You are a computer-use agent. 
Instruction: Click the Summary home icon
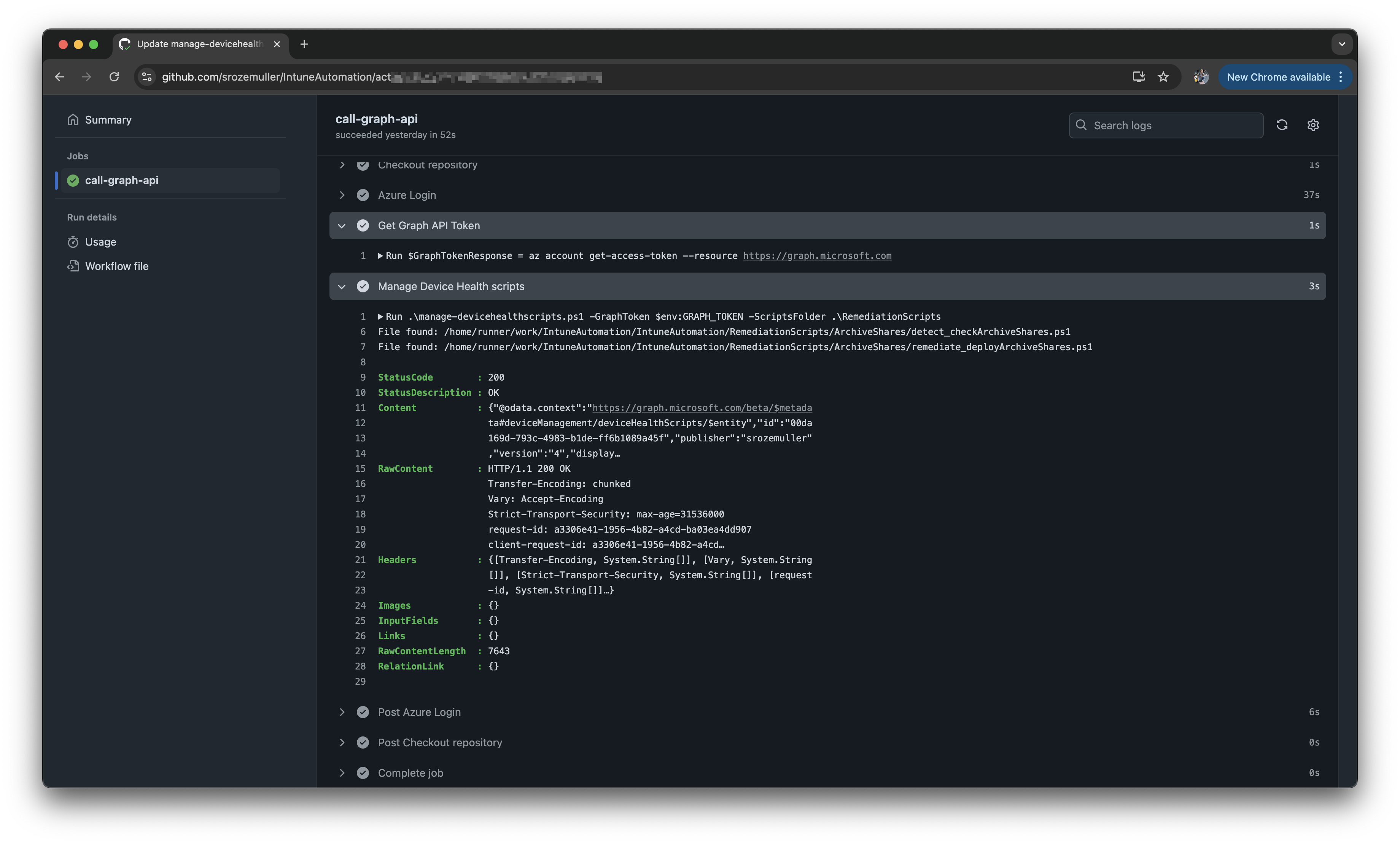(x=73, y=119)
